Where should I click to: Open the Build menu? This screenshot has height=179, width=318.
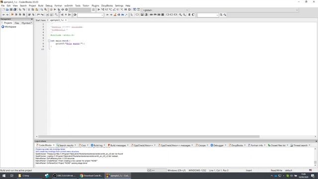[41, 5]
